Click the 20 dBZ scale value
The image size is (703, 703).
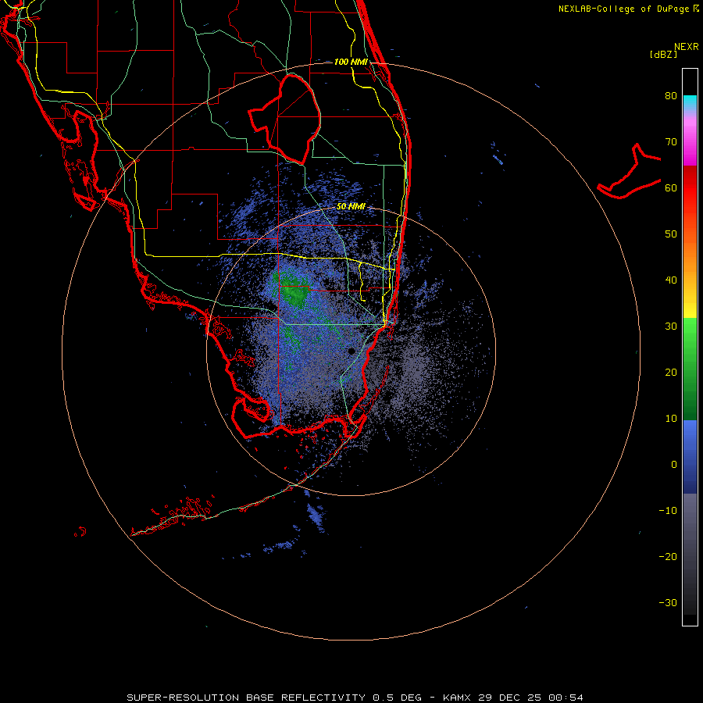click(x=671, y=372)
